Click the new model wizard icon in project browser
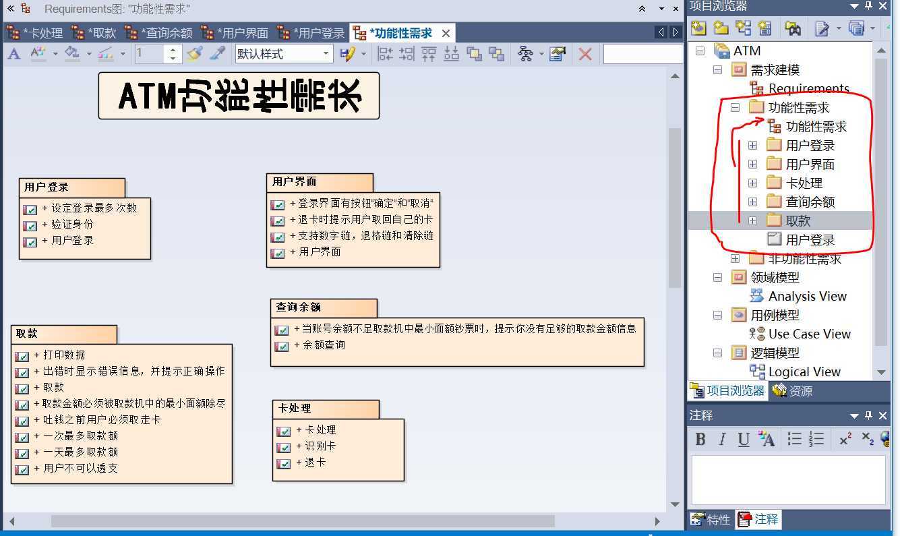Screen dimensions: 900x536 click(x=698, y=28)
